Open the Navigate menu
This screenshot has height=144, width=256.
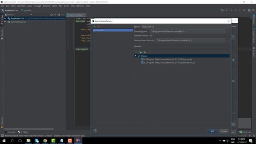pyautogui.click(x=22, y=6)
